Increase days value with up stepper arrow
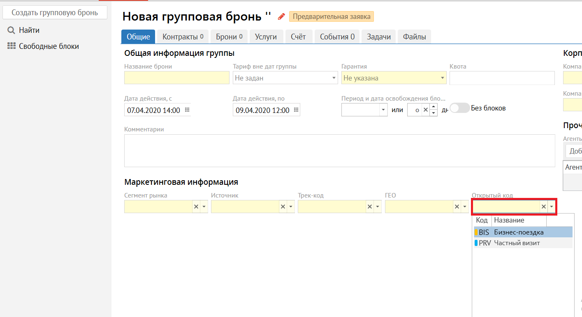The width and height of the screenshot is (582, 317). pos(434,107)
